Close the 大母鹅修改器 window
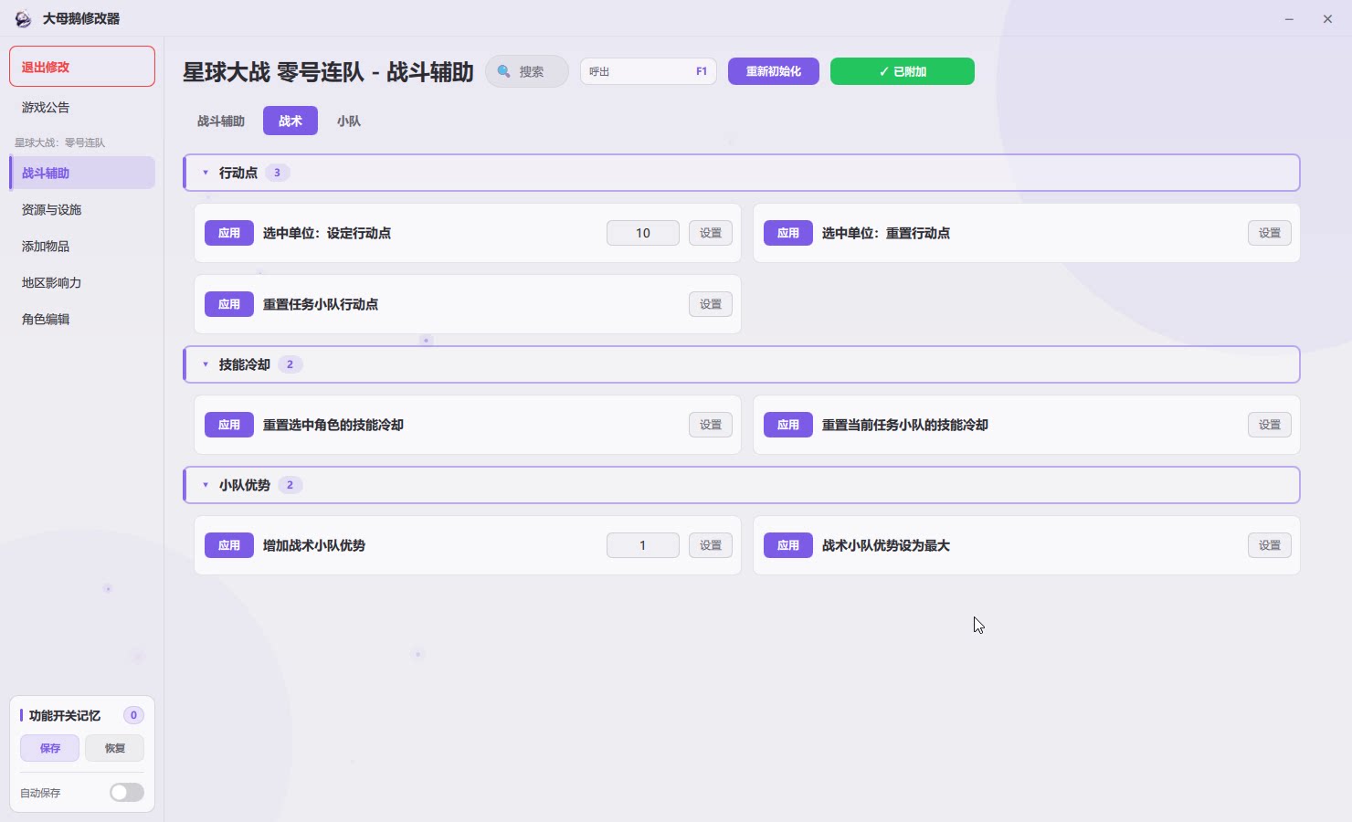This screenshot has width=1352, height=822. click(1327, 19)
